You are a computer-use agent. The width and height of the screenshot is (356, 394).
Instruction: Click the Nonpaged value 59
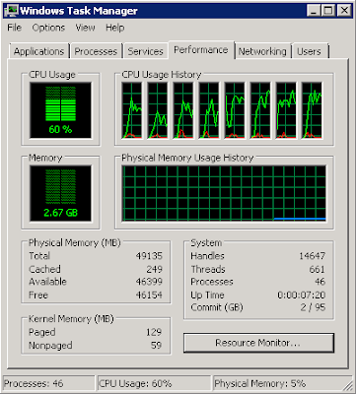(157, 346)
